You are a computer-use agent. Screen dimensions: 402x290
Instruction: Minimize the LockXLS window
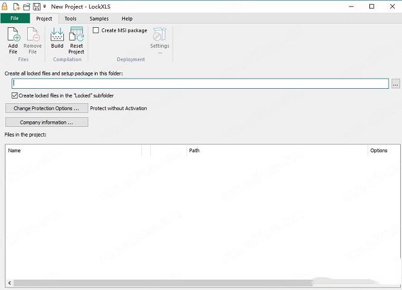(x=351, y=7)
